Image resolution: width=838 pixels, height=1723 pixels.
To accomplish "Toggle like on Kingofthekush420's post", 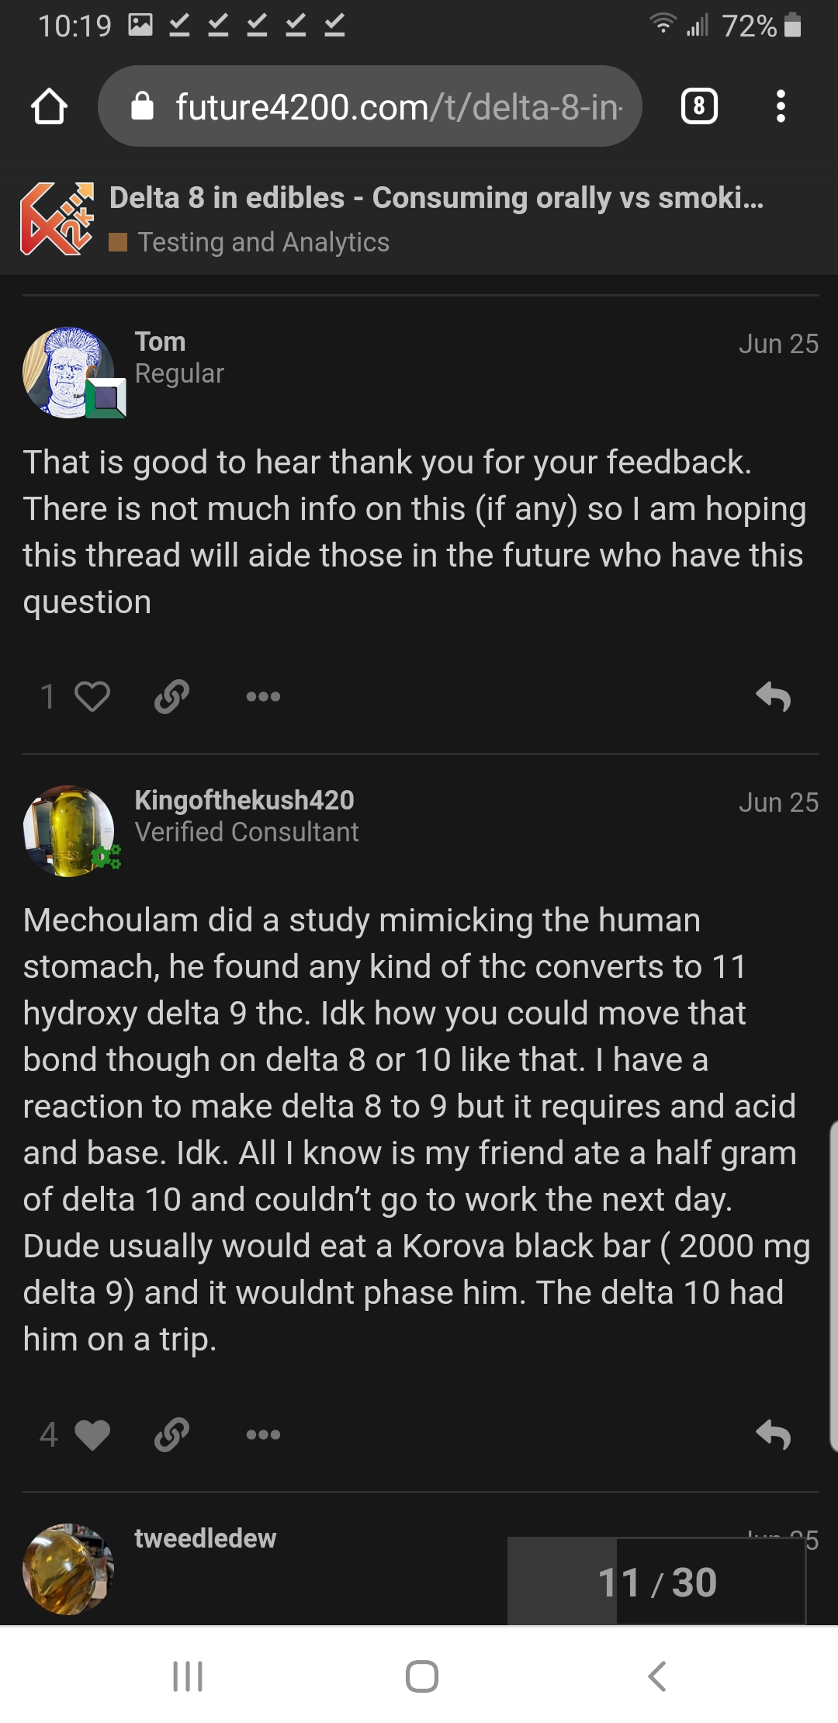I will pos(92,1434).
